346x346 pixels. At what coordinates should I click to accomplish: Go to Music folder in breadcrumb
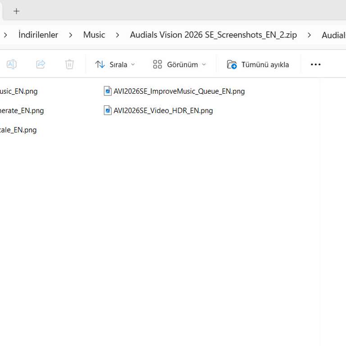click(x=94, y=35)
